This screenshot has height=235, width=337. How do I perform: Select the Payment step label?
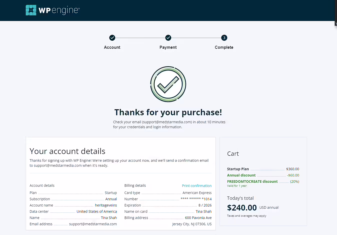168,47
